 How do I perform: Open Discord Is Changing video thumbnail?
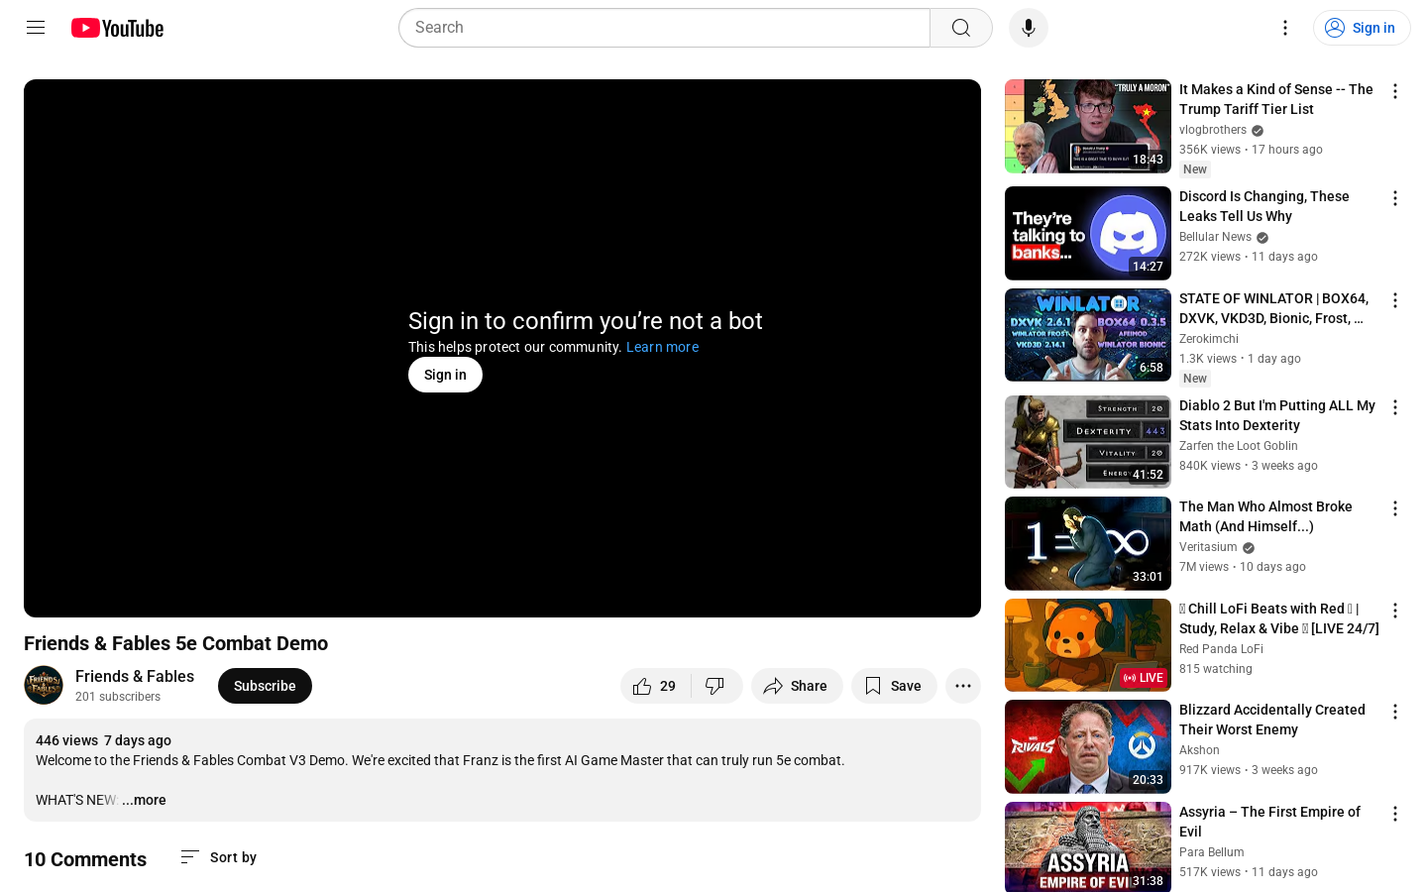[x=1088, y=234]
